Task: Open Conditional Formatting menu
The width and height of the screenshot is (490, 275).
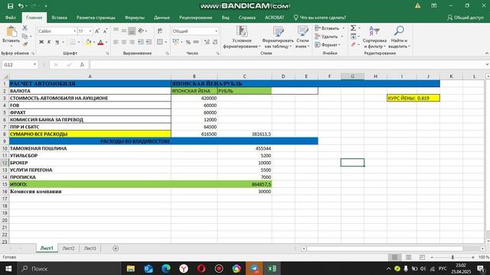Action: [x=242, y=37]
